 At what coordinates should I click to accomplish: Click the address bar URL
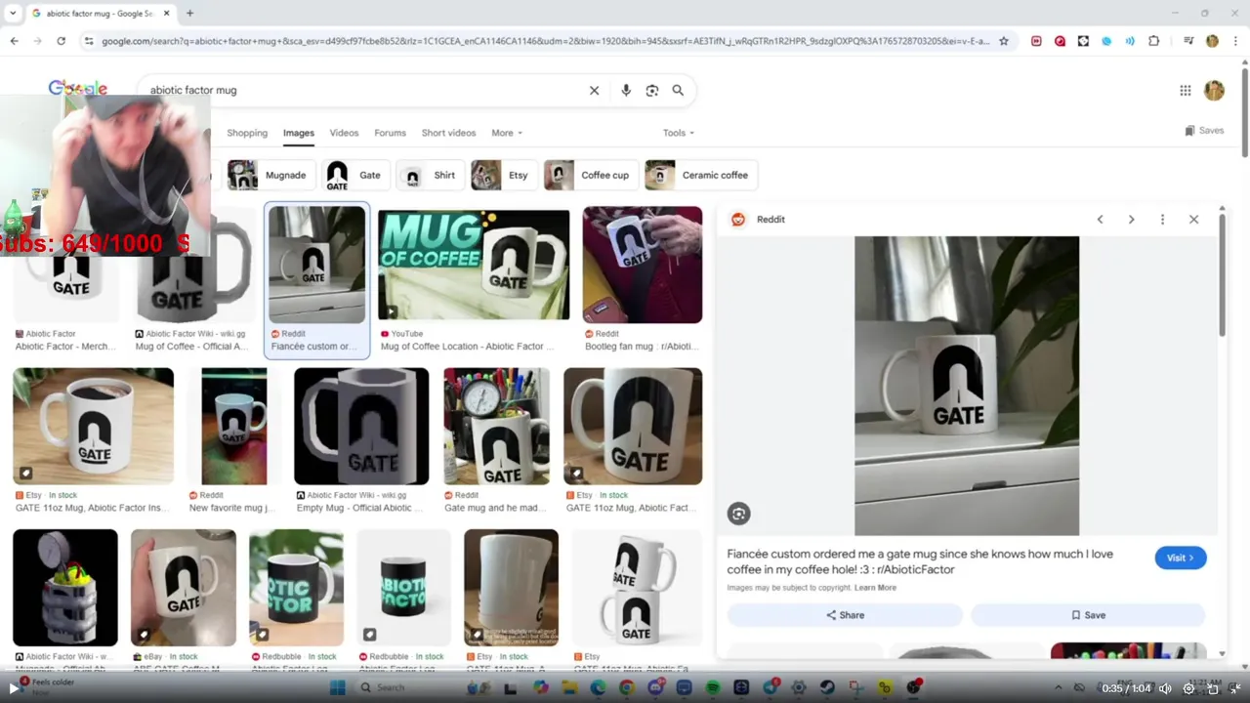(x=545, y=41)
